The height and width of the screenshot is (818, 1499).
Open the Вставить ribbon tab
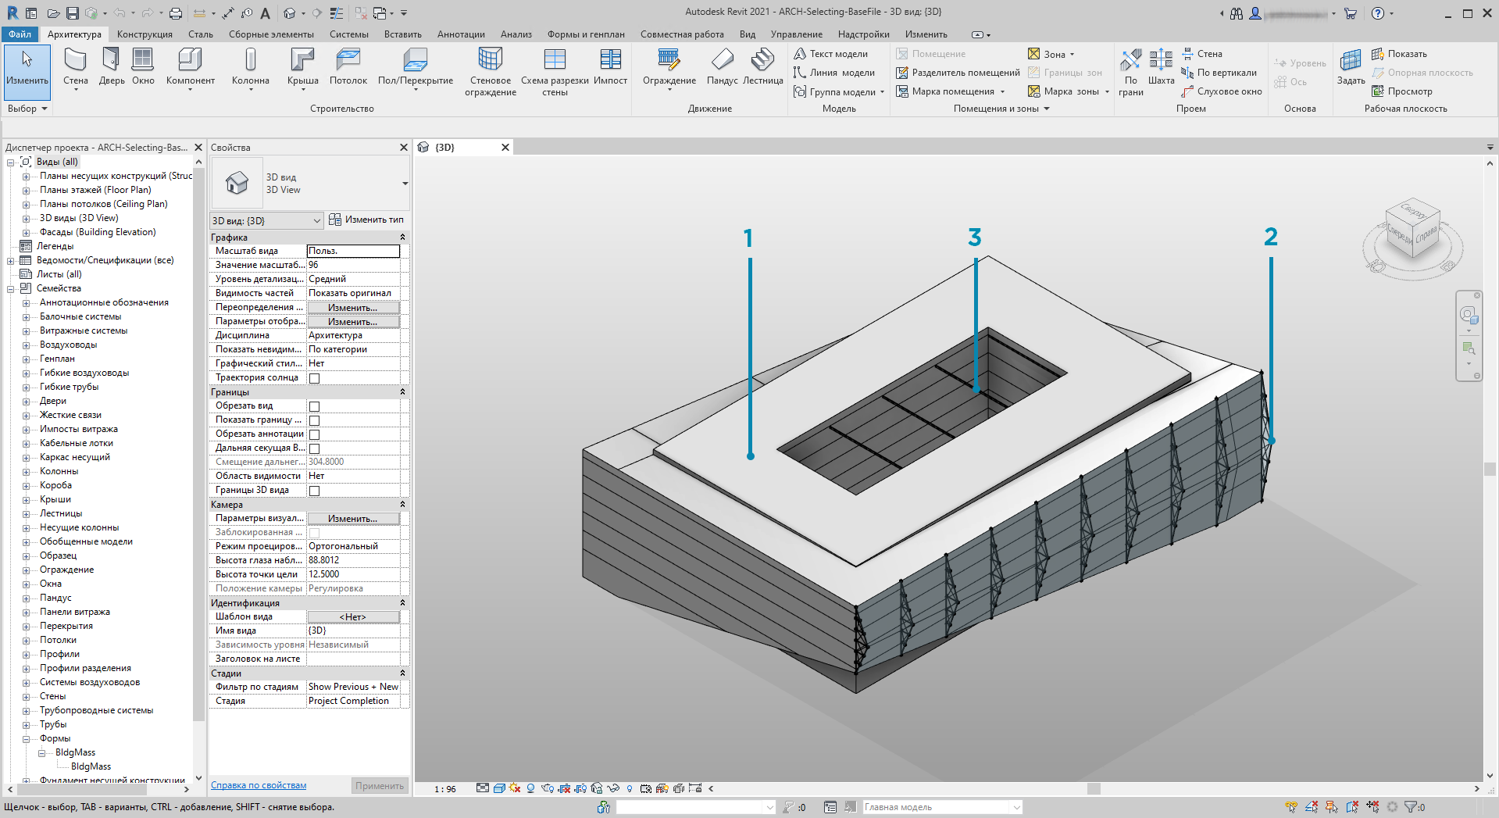pyautogui.click(x=402, y=34)
